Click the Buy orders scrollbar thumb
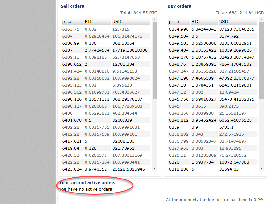Viewport: 267px width, 204px height. (261, 60)
